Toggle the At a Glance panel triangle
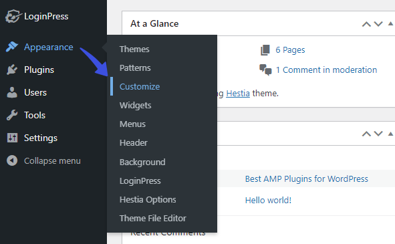 coord(390,23)
